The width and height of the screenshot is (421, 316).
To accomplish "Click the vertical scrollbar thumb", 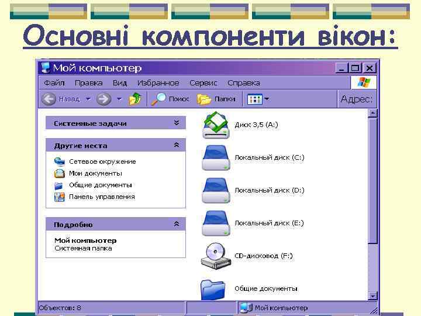I will [x=372, y=181].
